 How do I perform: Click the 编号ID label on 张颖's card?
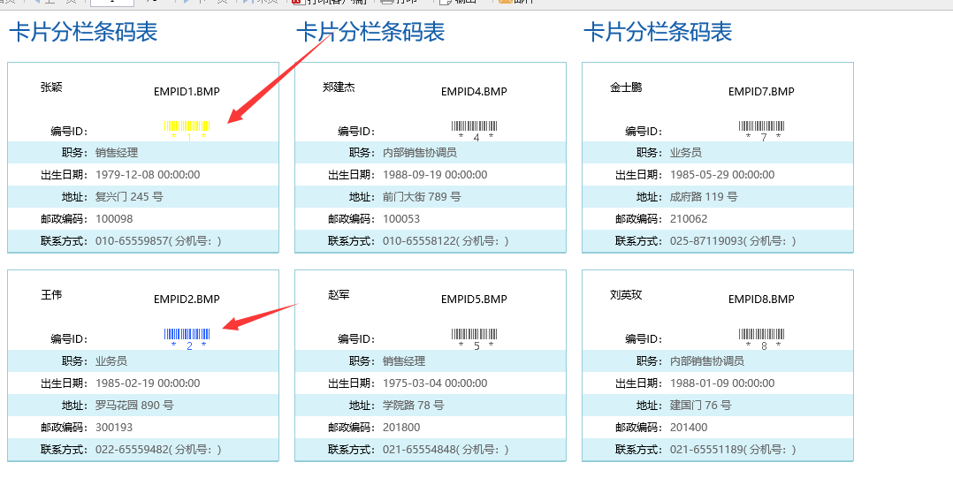click(69, 131)
